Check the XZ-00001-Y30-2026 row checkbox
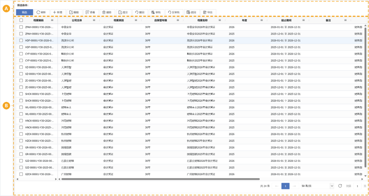Screen dimensions: 369x196 [21, 67]
